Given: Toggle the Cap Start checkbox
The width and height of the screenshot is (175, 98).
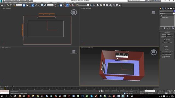Looking at the screenshot, I should pyautogui.click(x=165, y=39).
